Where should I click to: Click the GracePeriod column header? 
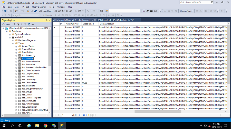pyautogui.click(x=88, y=24)
